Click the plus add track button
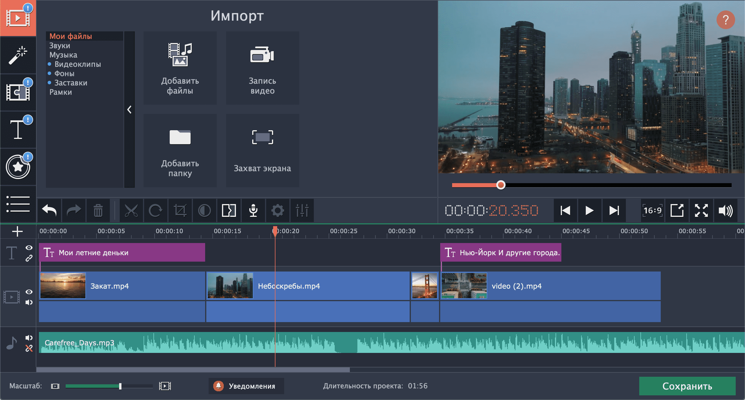Viewport: 745px width, 400px height. tap(17, 231)
